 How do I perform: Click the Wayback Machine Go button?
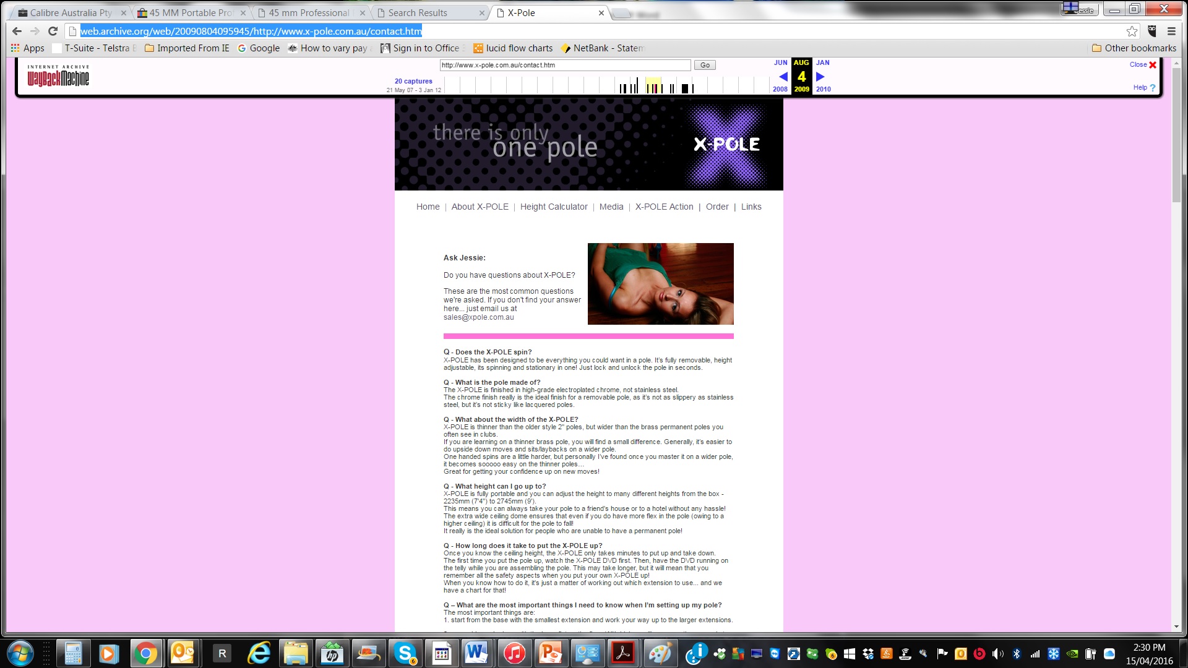(x=705, y=65)
